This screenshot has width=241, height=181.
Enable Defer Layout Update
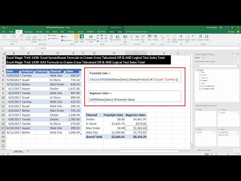[196, 150]
